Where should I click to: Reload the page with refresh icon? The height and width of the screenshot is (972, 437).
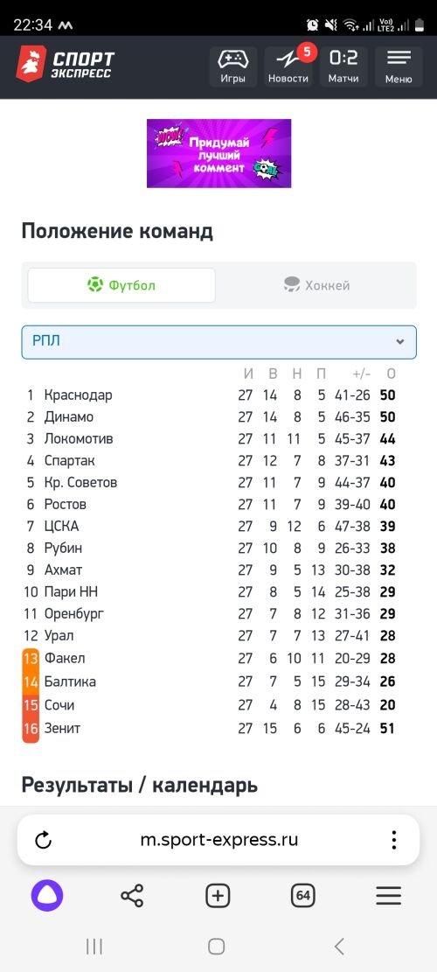click(43, 841)
